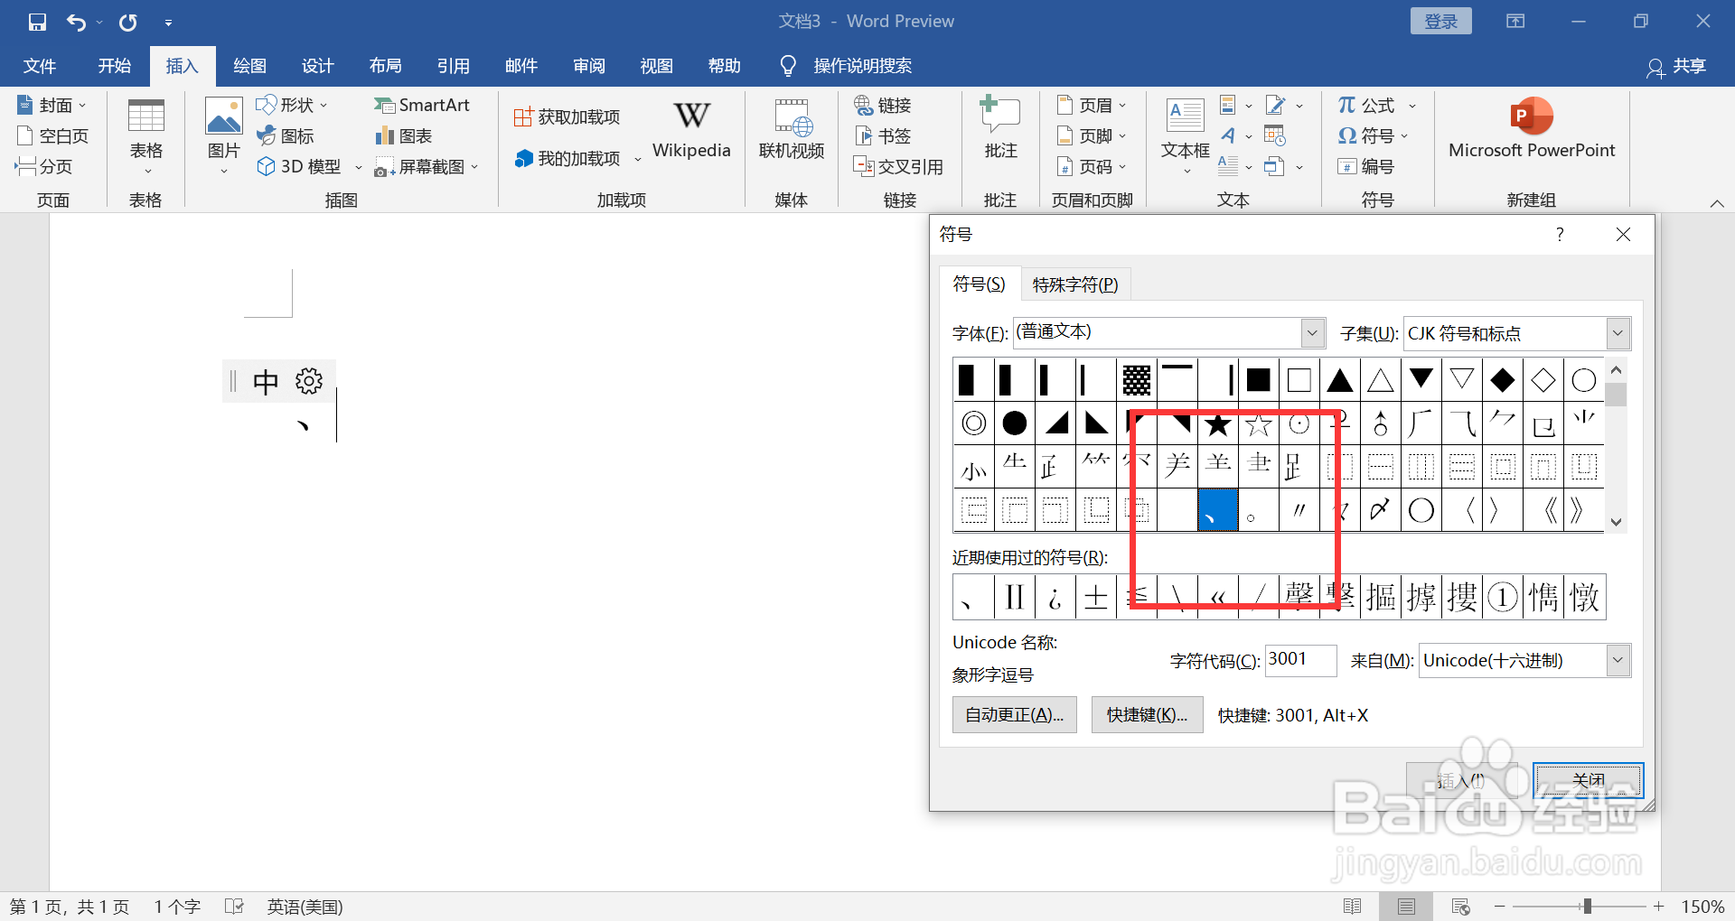Select the black diamond symbol

[x=1503, y=380]
